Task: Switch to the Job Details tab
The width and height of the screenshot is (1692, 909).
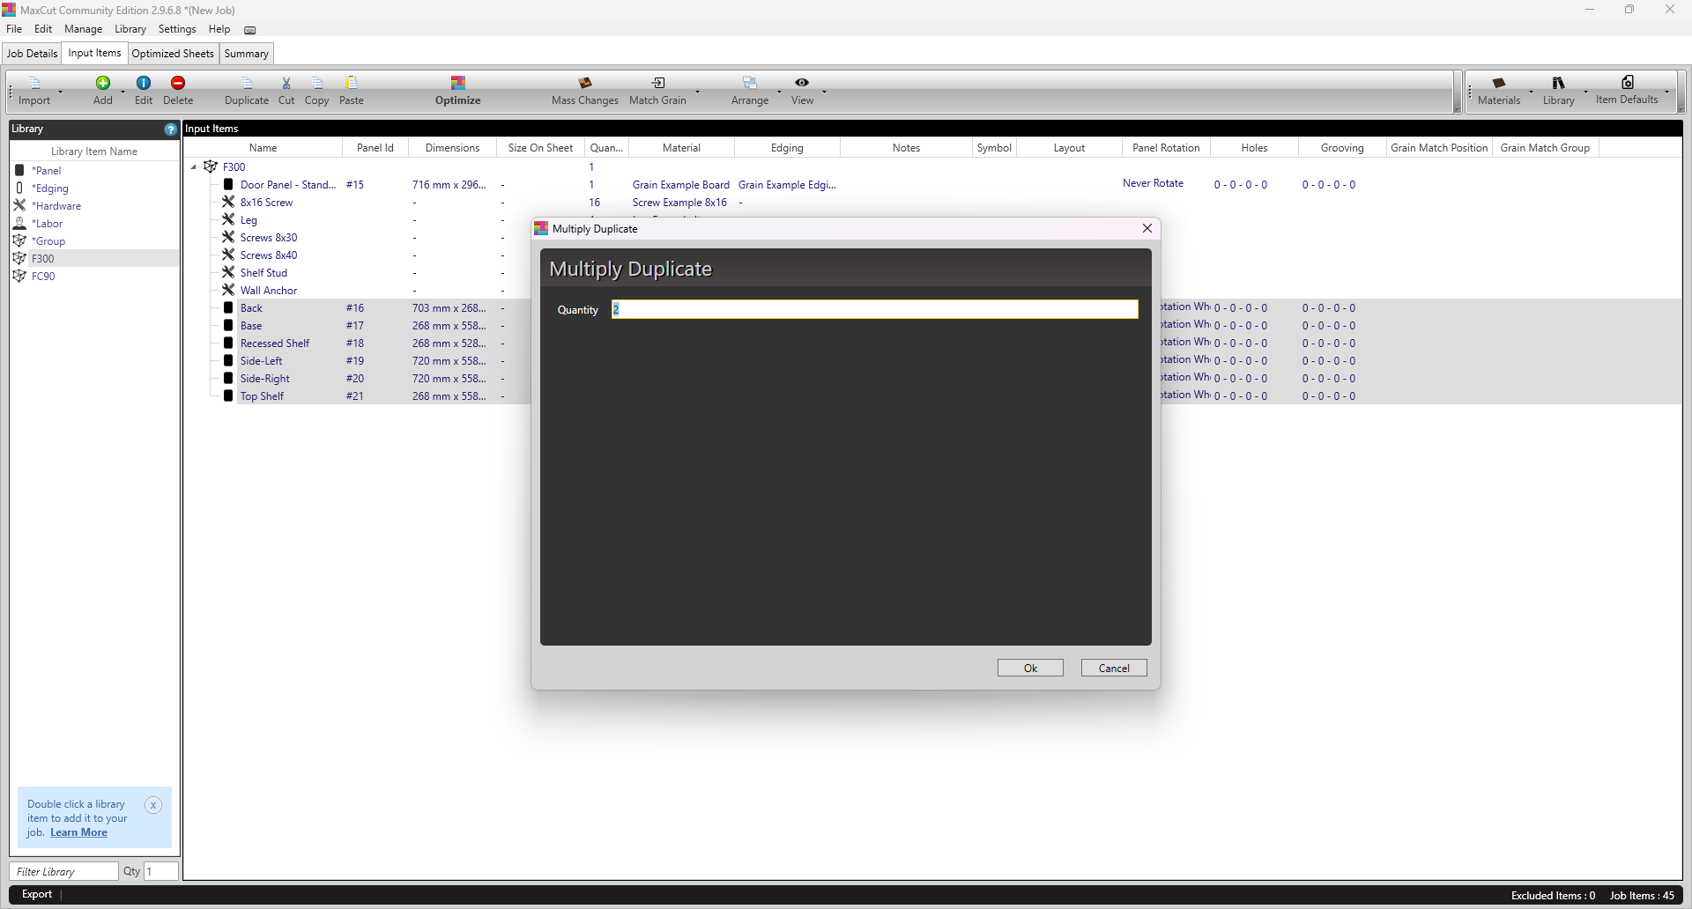Action: pos(33,54)
